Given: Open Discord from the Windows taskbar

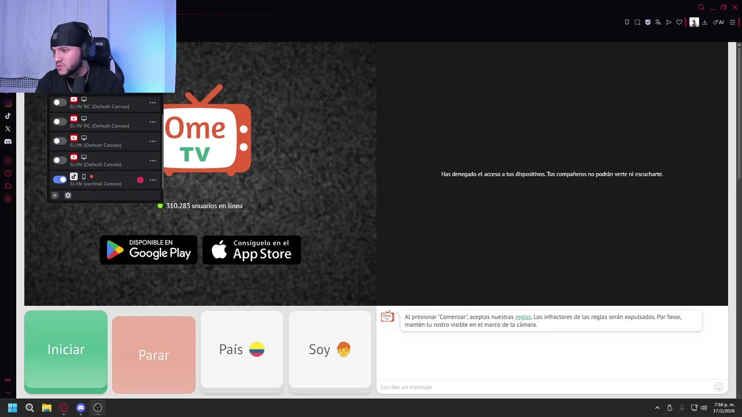Looking at the screenshot, I should pos(81,408).
